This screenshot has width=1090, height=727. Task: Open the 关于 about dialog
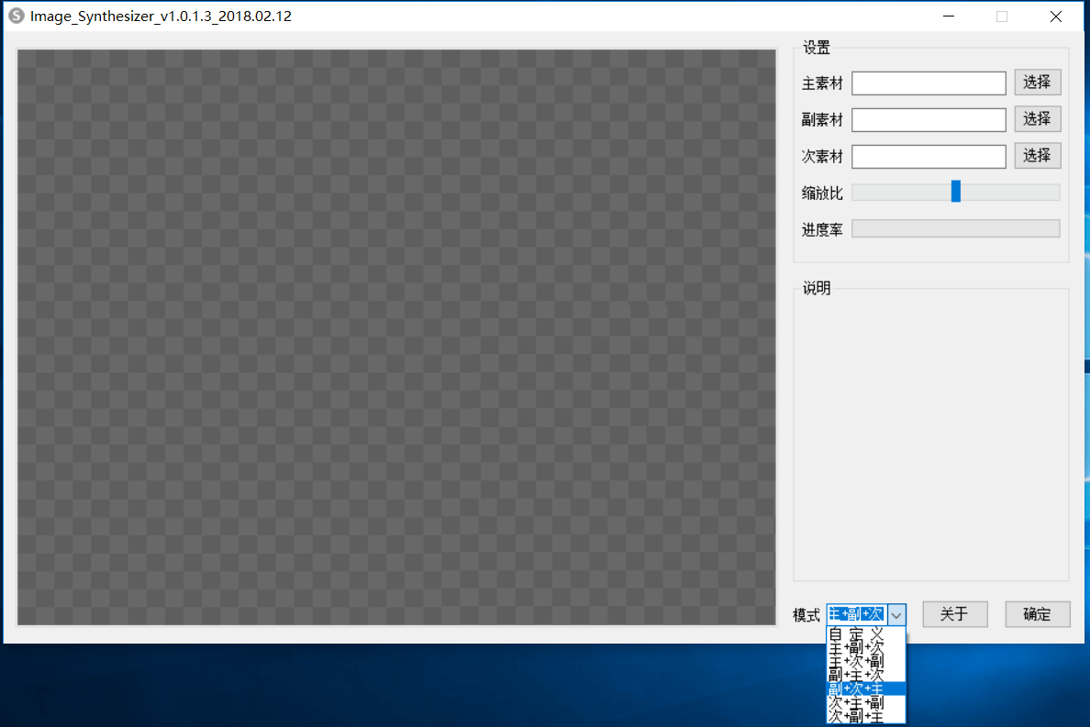[954, 615]
